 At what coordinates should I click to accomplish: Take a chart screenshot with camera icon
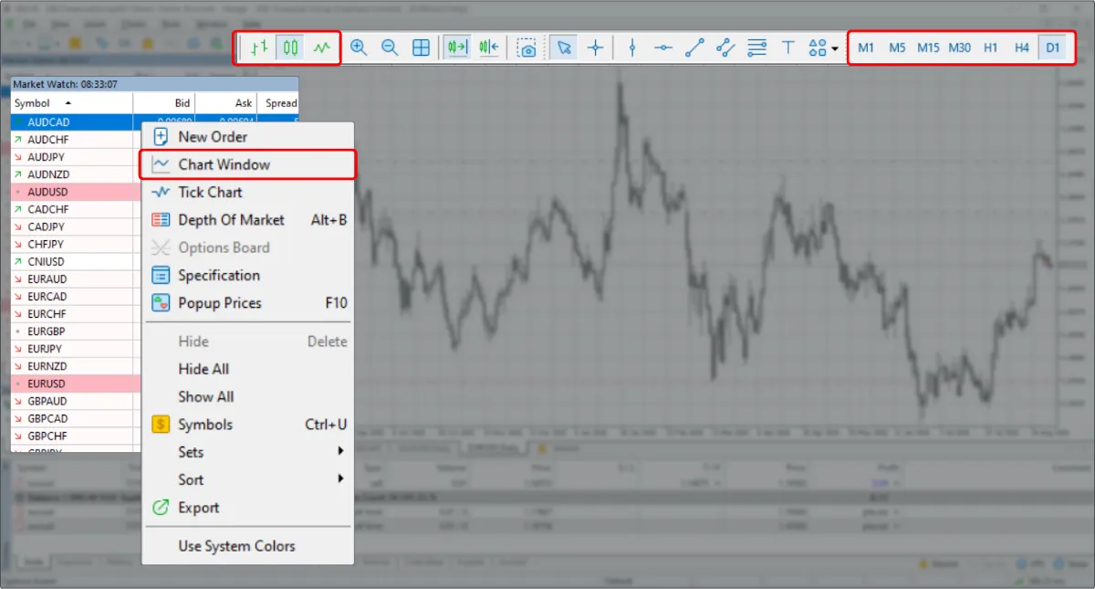[527, 47]
